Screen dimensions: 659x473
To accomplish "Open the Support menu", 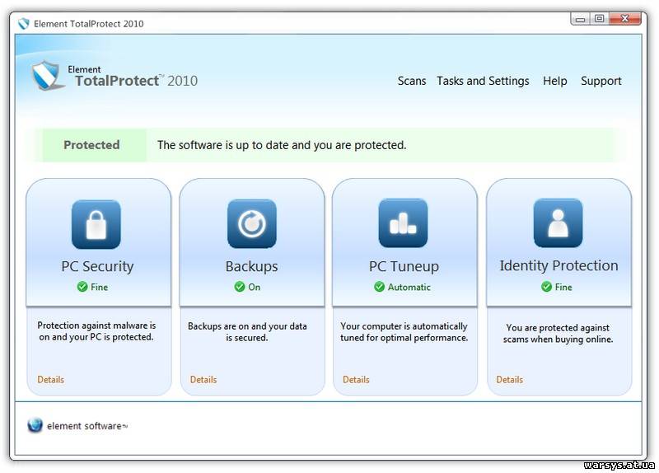I will 601,81.
